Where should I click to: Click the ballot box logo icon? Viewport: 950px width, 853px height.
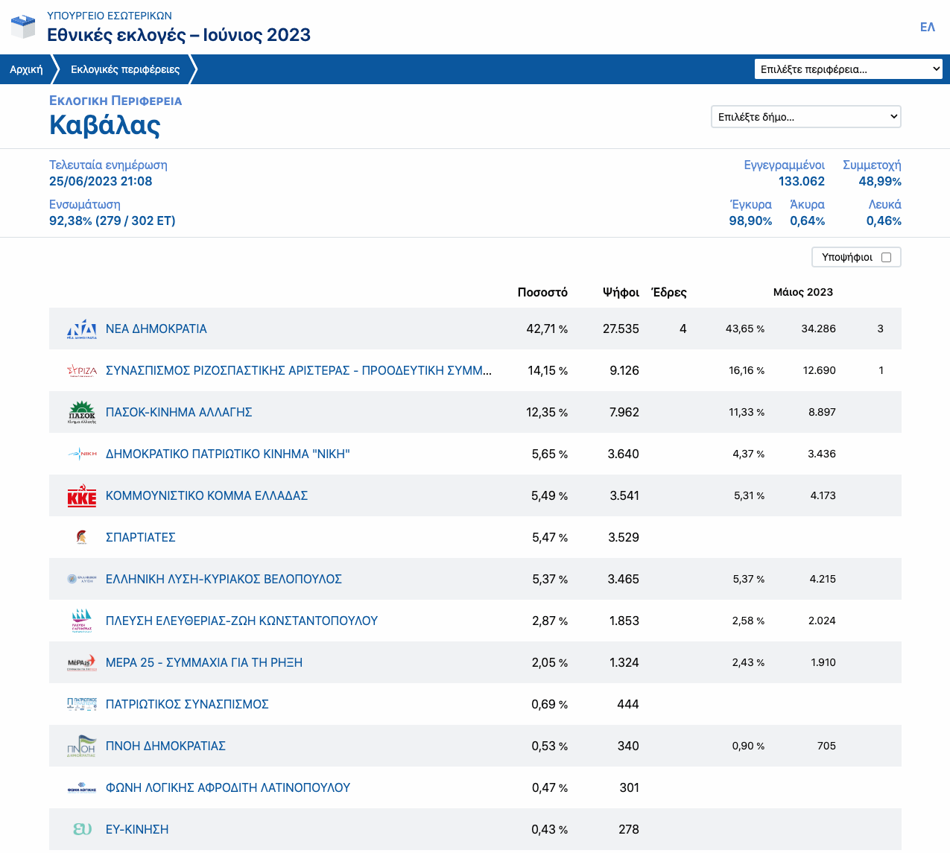click(x=23, y=27)
